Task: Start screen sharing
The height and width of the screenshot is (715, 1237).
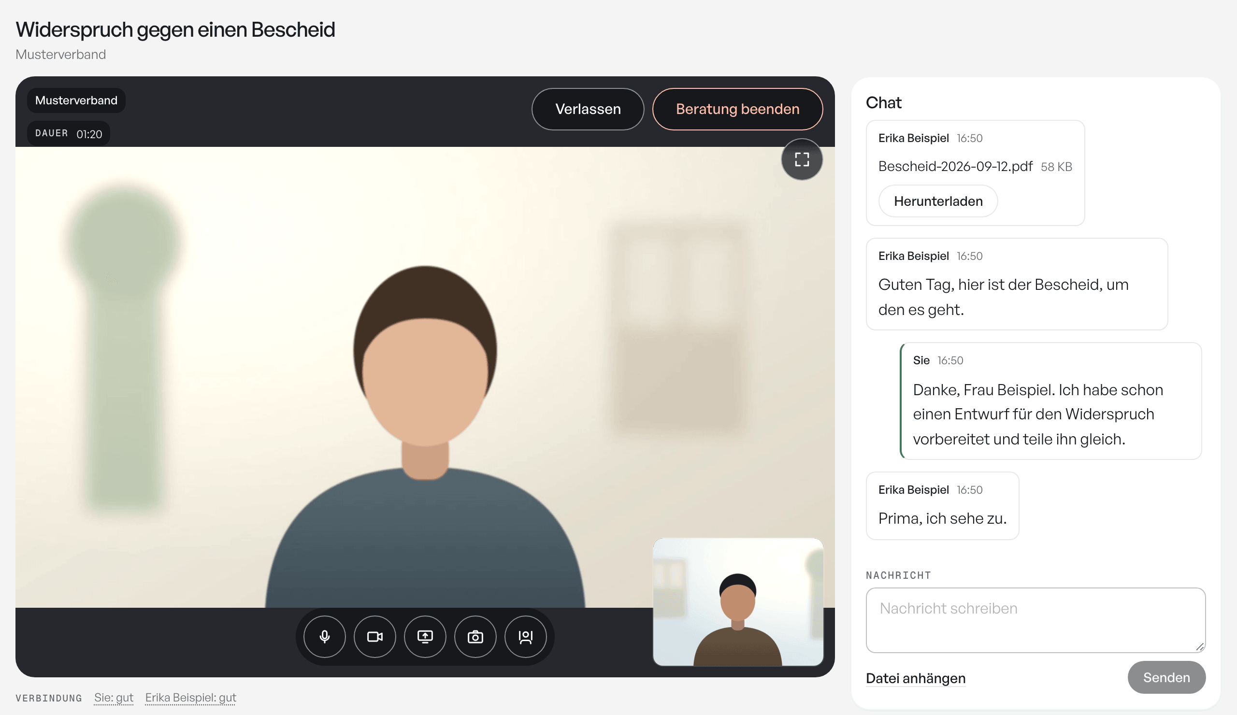Action: click(x=425, y=636)
